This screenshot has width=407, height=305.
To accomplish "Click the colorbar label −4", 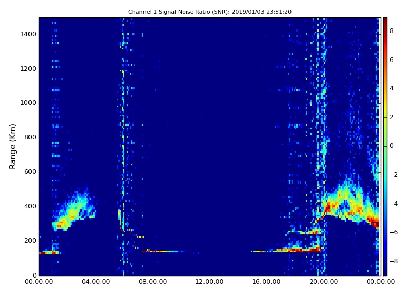I will [x=394, y=204].
